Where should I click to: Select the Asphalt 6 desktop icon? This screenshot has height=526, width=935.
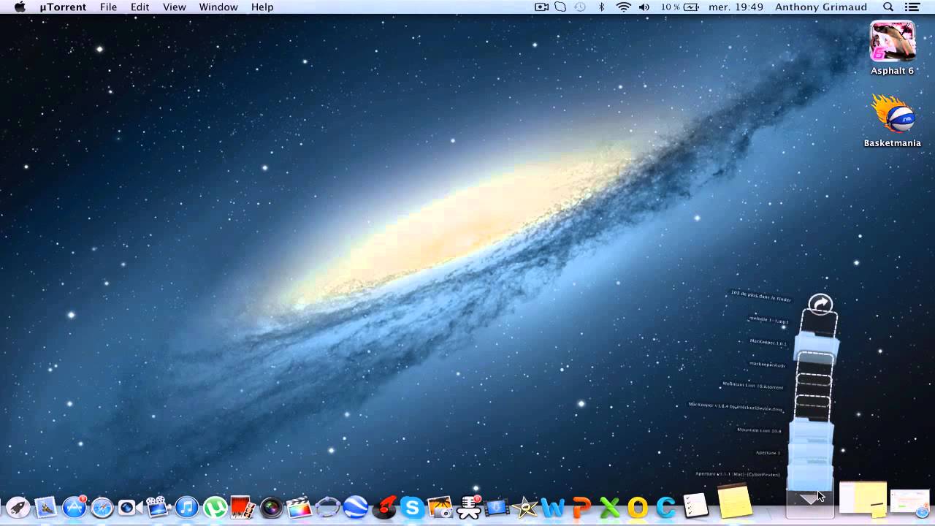[x=892, y=48]
